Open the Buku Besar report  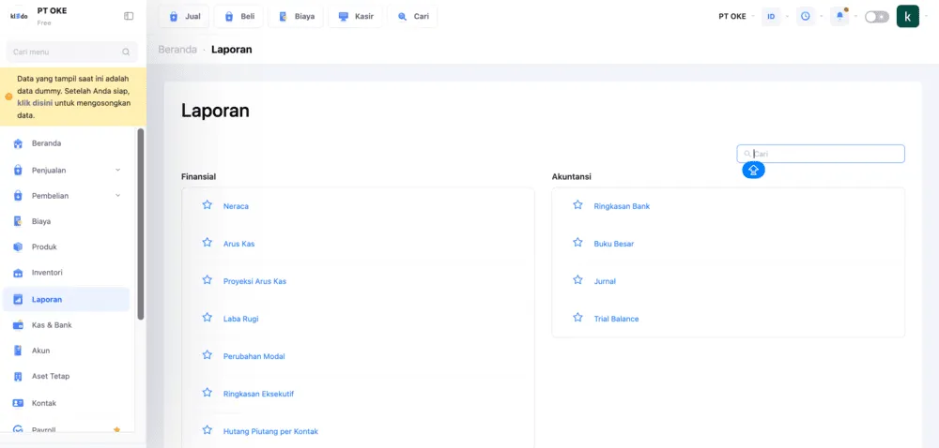[614, 244]
